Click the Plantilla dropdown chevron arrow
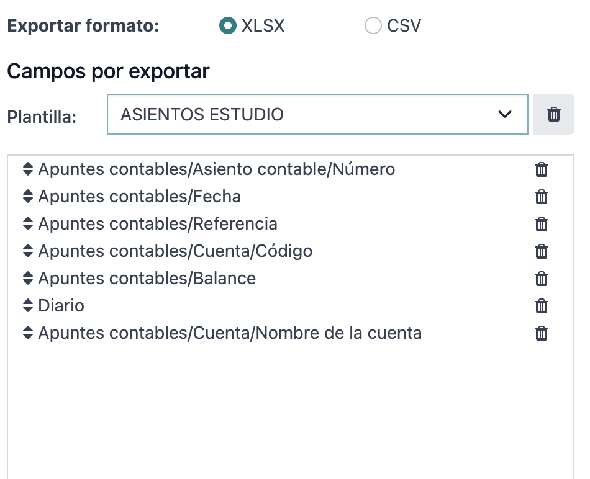Screen dimensions: 590x479 point(504,114)
